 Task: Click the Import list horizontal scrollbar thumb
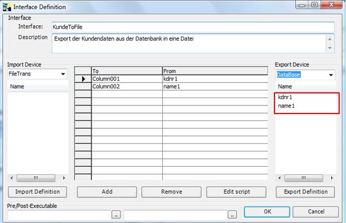point(36,178)
